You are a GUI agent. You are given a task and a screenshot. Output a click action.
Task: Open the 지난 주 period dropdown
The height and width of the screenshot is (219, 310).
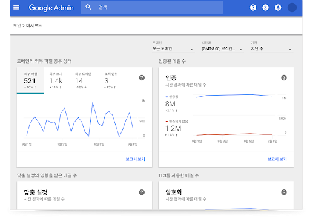click(x=271, y=48)
